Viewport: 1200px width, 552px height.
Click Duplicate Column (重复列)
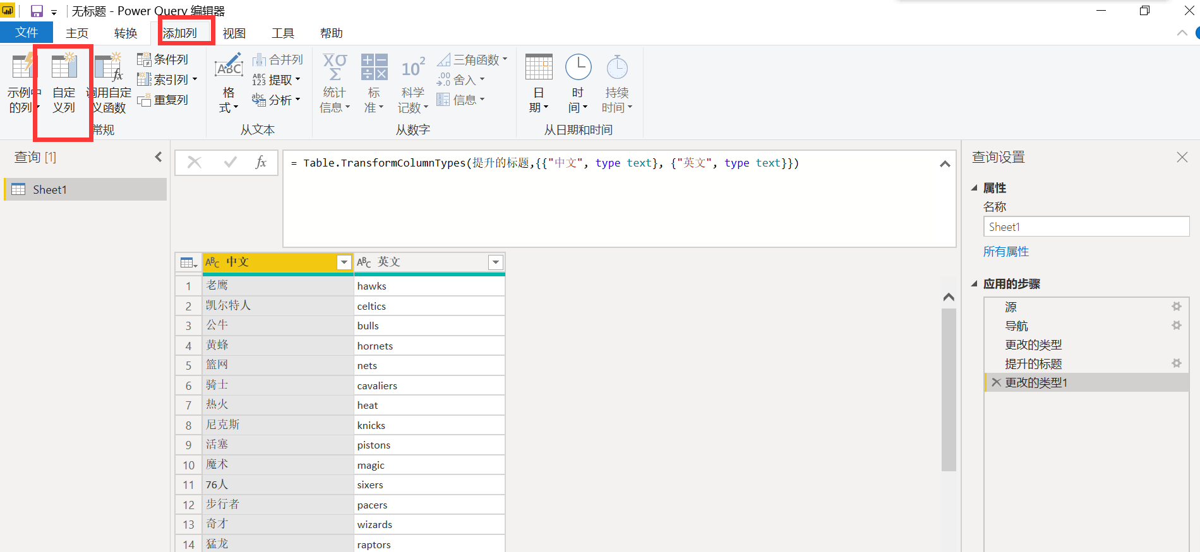click(x=163, y=100)
